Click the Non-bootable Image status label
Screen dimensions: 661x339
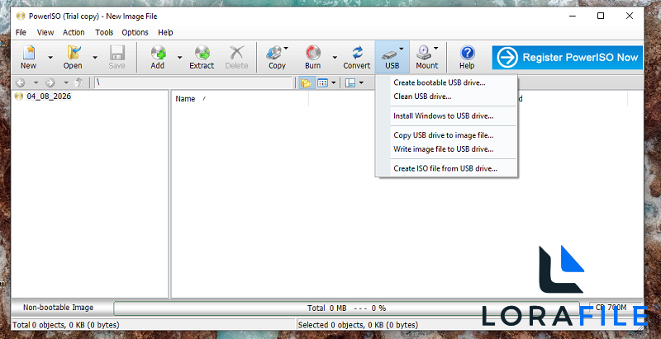click(x=58, y=308)
